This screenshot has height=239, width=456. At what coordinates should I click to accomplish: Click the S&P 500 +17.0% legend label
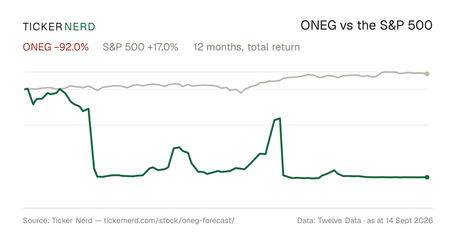click(141, 47)
